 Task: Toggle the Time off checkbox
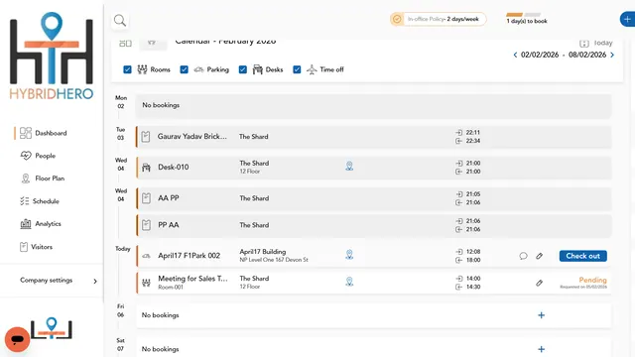pyautogui.click(x=297, y=69)
